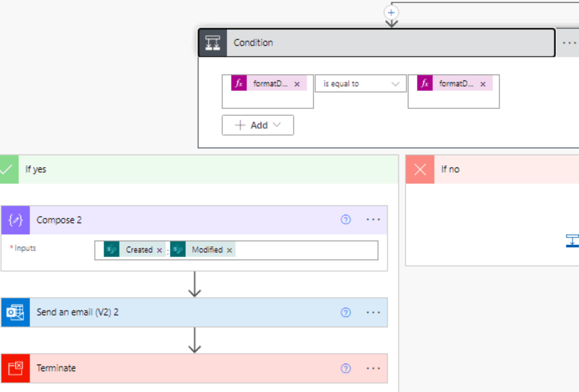The image size is (579, 392).
Task: Click the SharePoint icon on Created token
Action: pyautogui.click(x=111, y=250)
